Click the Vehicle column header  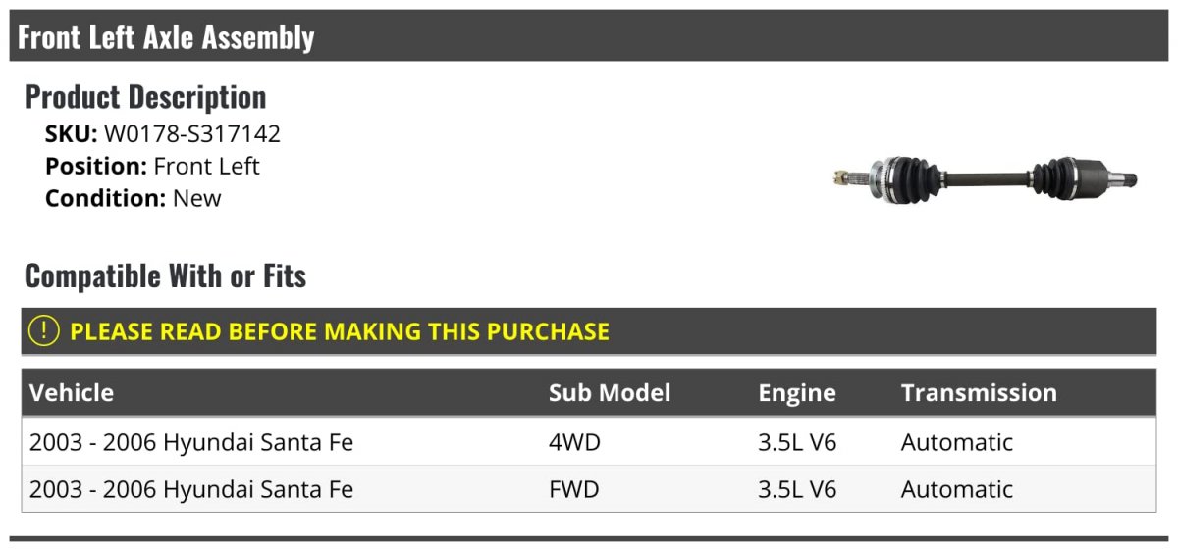(x=72, y=393)
